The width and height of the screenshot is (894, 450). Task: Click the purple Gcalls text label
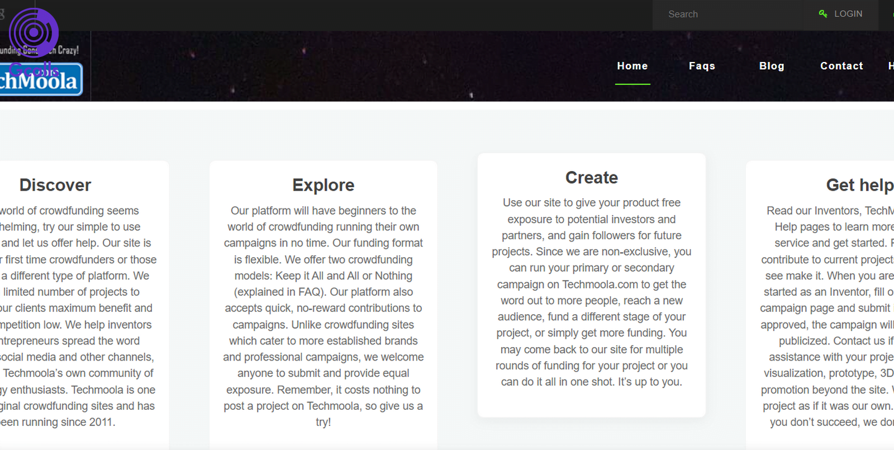(34, 70)
